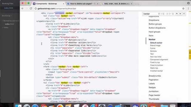Open Buttons sub-link under Navbar
The height and width of the screenshot is (107, 191).
153,51
